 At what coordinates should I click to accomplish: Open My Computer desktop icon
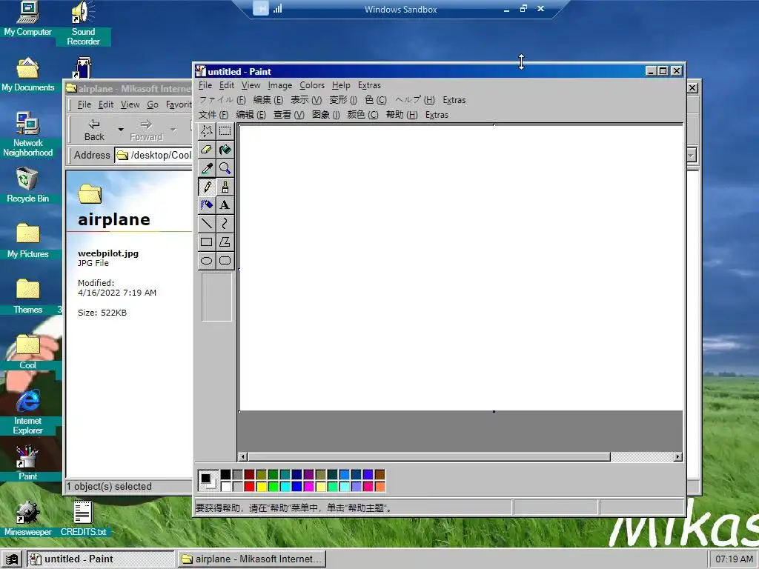click(x=27, y=19)
